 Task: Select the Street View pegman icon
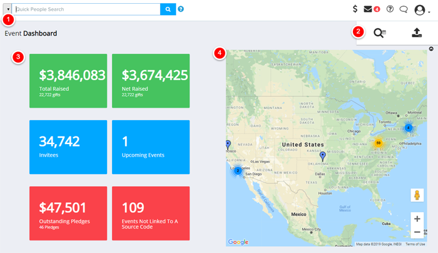417,195
